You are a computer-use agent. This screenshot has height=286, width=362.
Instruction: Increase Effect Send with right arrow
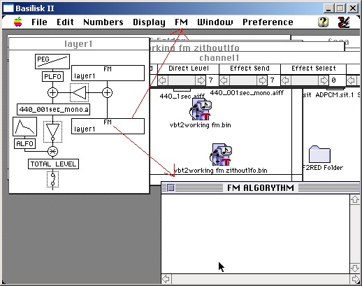pyautogui.click(x=262, y=80)
